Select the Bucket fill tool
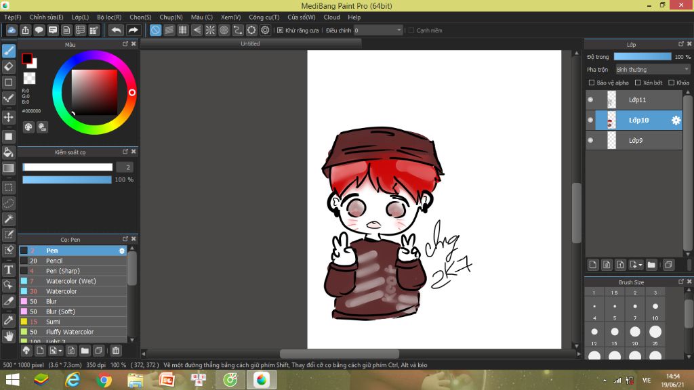 click(x=9, y=152)
